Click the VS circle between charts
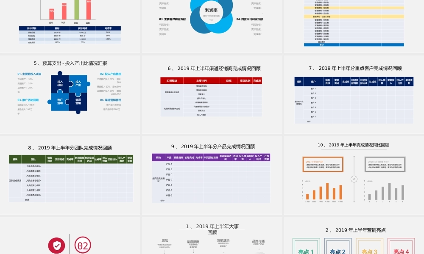The image size is (424, 254). coord(353,179)
